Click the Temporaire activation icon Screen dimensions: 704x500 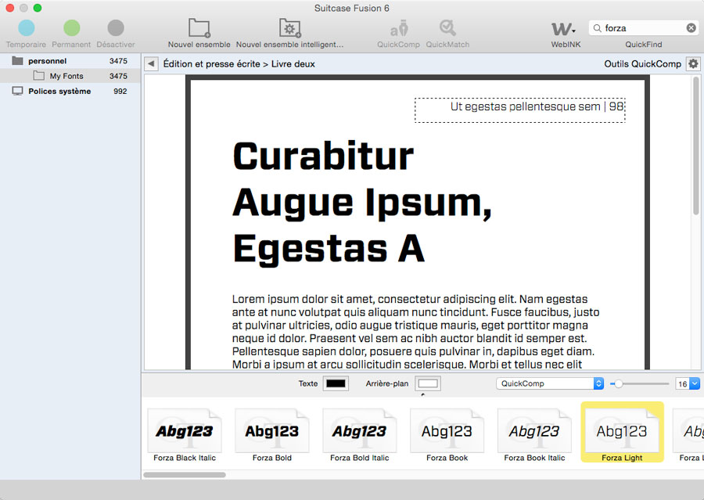tap(27, 28)
